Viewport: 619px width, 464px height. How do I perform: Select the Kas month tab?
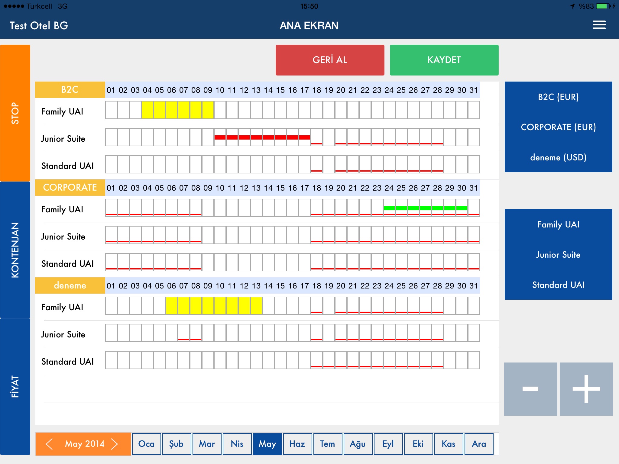449,444
